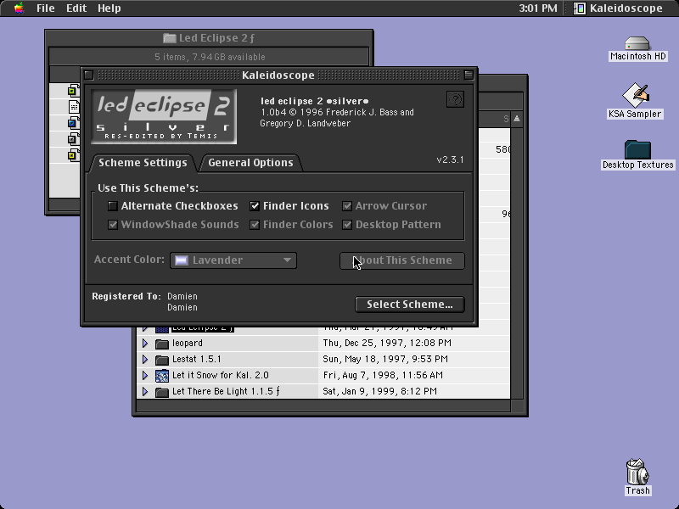Click the 5 items, 7.94 GB available text
679x509 pixels.
coord(210,57)
